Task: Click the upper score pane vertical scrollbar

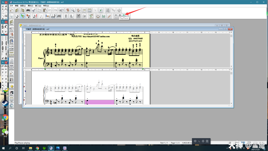Action: coord(231,50)
